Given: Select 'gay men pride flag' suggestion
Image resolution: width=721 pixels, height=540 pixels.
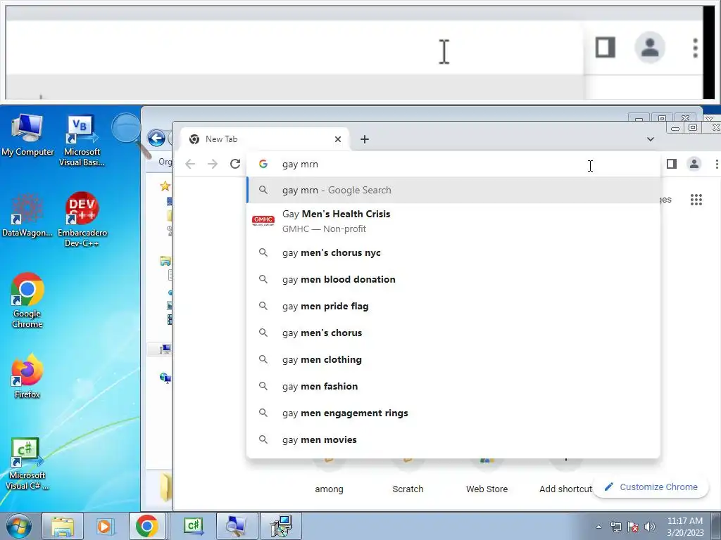Looking at the screenshot, I should coord(453,307).
